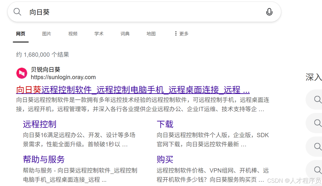Open the 远程控制 sitelink
Image resolution: width=322 pixels, height=186 pixels.
pyautogui.click(x=39, y=124)
